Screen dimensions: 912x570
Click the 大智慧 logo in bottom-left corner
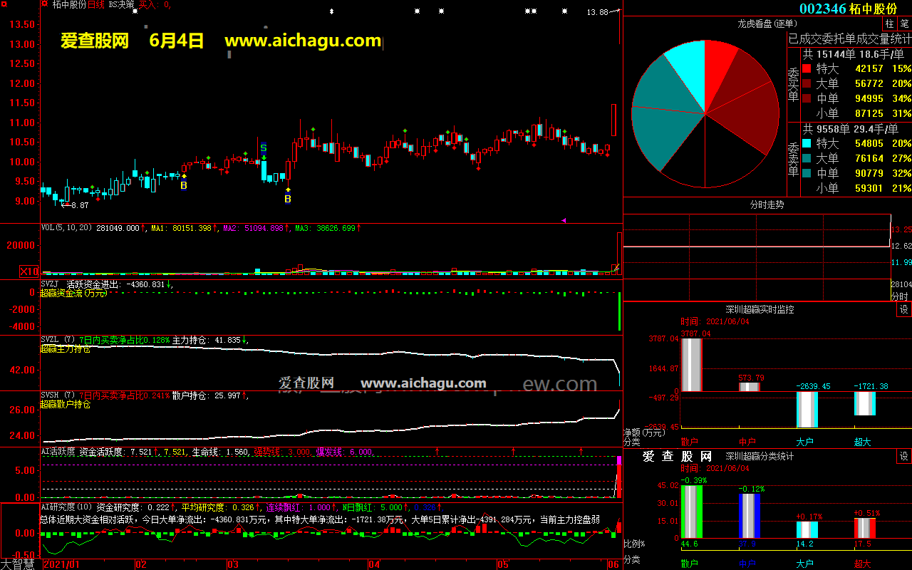(19, 564)
